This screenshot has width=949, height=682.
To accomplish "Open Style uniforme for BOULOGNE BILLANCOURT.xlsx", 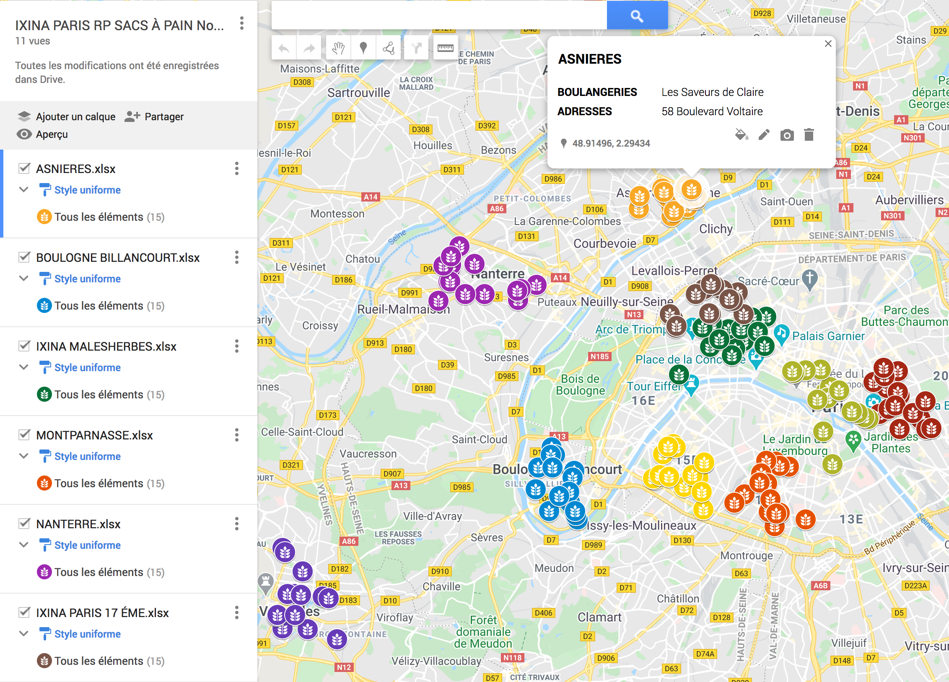I will (88, 279).
